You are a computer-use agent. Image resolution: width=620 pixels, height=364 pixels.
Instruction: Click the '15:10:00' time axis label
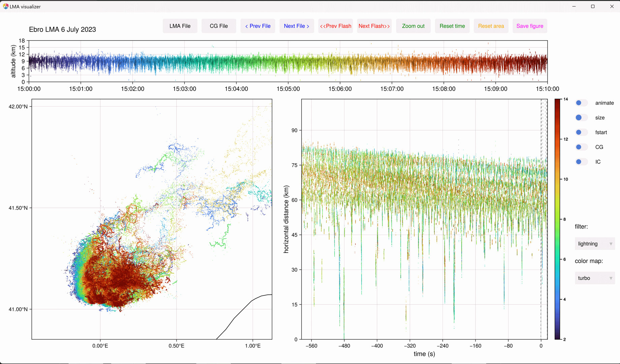(x=548, y=89)
